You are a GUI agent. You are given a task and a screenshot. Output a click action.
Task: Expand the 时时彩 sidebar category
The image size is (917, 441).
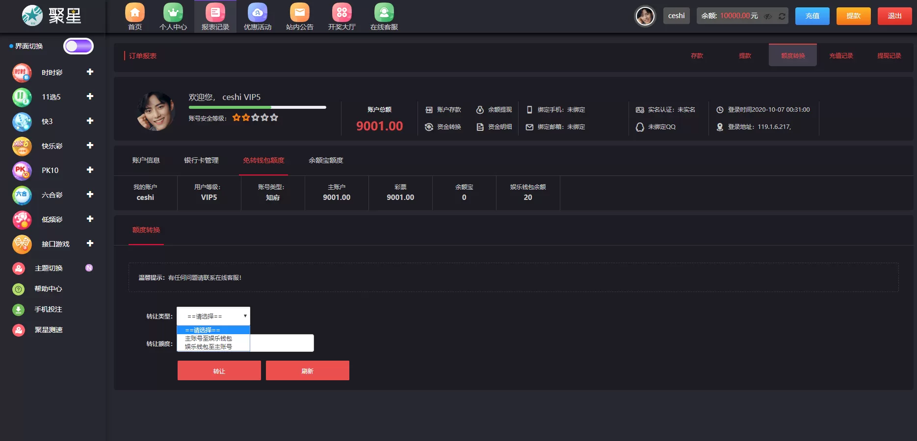pos(90,72)
